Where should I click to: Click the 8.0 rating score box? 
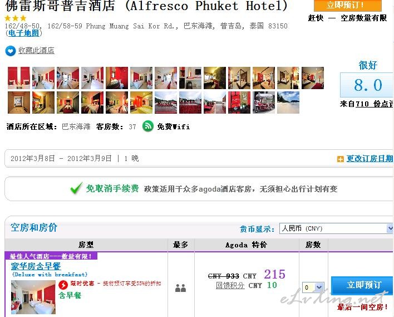pyautogui.click(x=367, y=85)
